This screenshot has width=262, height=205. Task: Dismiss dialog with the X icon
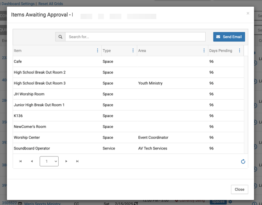248,13
